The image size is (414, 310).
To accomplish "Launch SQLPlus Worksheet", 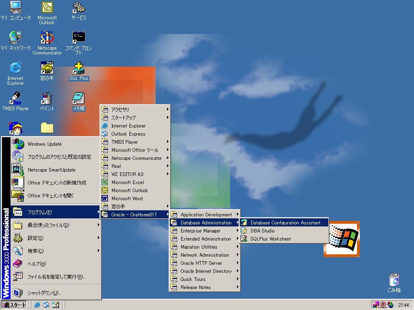I will 284,239.
